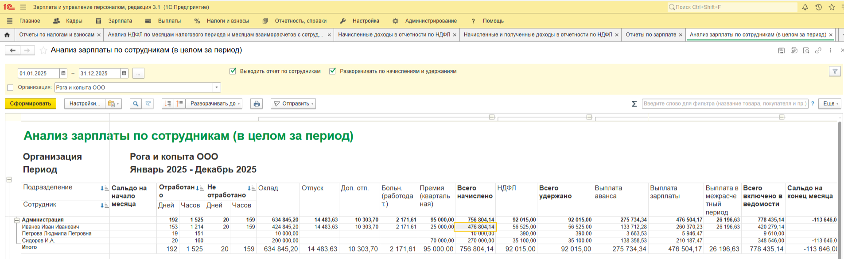Click the period selection ellipsis button
The image size is (844, 259).
click(138, 73)
